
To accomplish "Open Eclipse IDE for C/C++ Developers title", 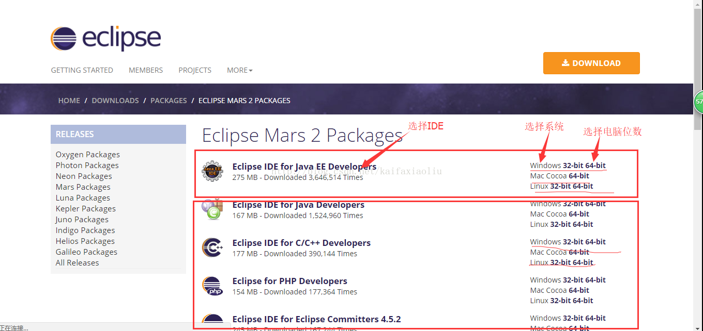I will (301, 243).
